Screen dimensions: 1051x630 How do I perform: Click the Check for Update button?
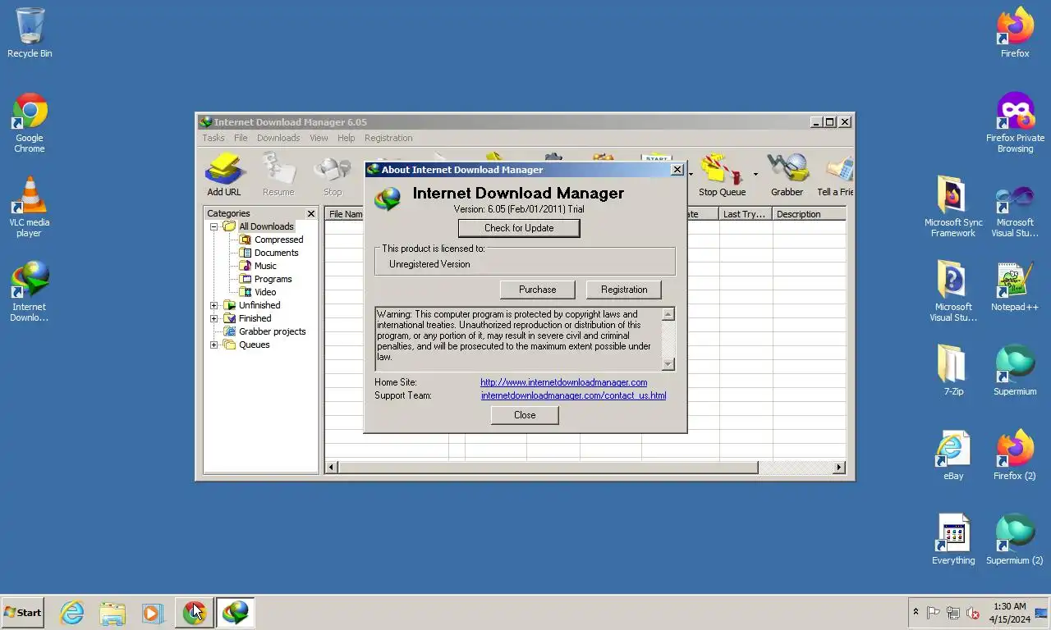[x=519, y=228]
